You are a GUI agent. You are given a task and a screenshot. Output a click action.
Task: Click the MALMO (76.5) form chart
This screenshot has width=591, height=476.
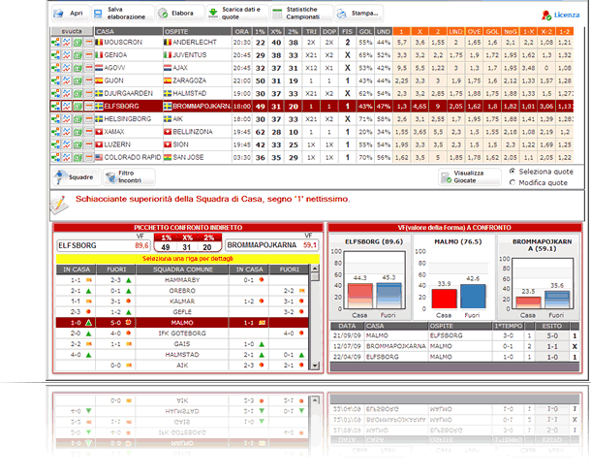[454, 277]
